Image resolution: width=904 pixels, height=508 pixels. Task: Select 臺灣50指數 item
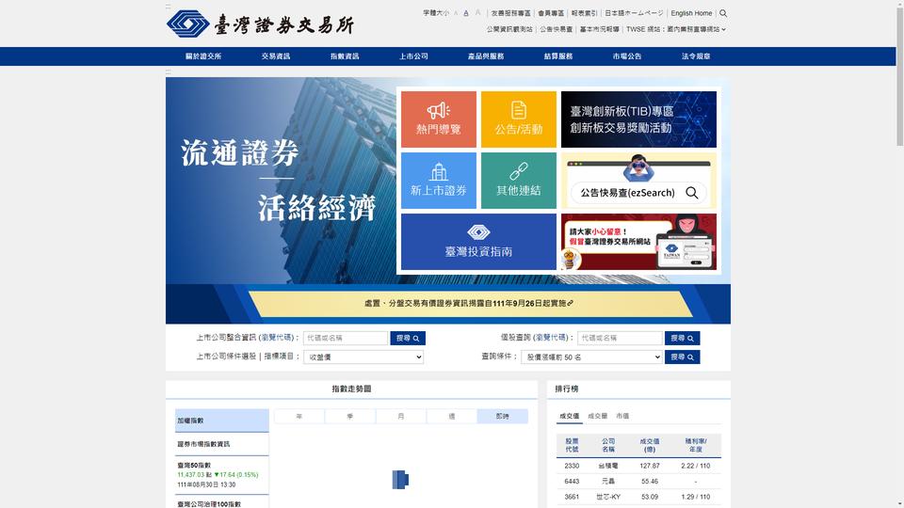[x=222, y=474]
